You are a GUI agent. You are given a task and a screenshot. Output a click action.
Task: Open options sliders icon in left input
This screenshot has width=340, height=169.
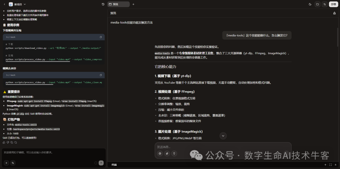point(13,163)
